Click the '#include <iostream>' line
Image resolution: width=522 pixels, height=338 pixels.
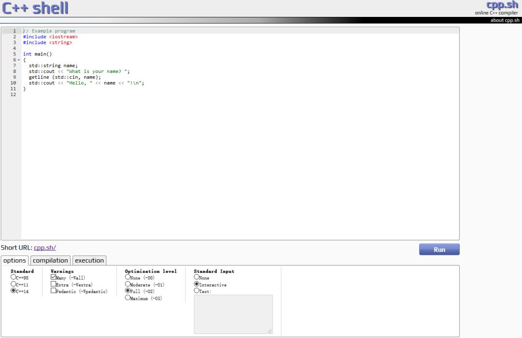50,37
